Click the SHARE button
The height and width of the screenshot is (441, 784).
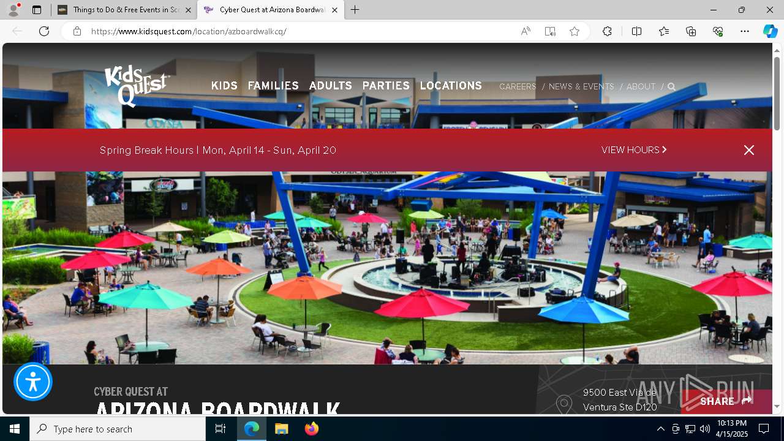click(726, 401)
